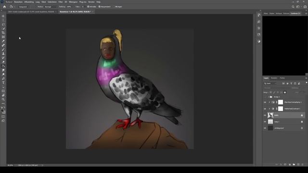
Task: Hide the Achtergrond layer
Action: 265,128
